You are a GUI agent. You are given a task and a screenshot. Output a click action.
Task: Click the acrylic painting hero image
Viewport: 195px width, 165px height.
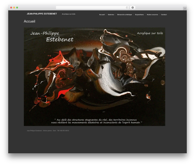94,77
